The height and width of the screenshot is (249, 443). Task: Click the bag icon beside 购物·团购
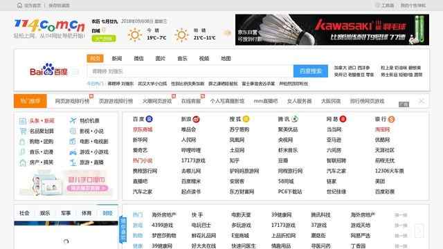click(22, 142)
